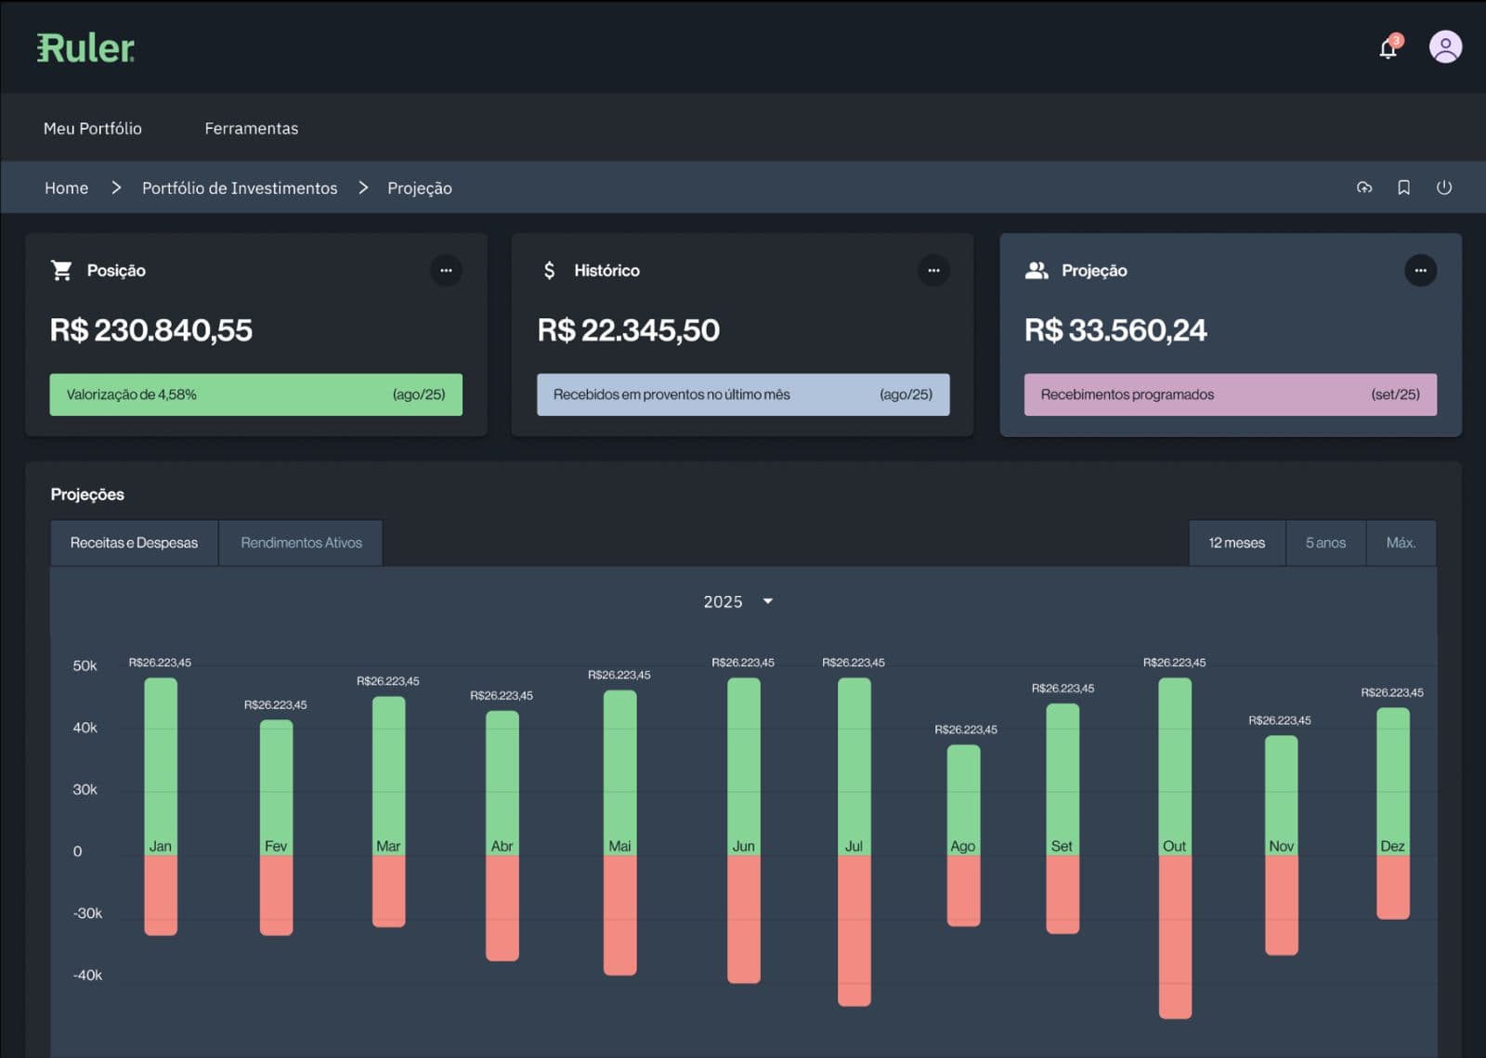Image resolution: width=1486 pixels, height=1058 pixels.
Task: Select the cloud sync icon
Action: click(x=1364, y=187)
